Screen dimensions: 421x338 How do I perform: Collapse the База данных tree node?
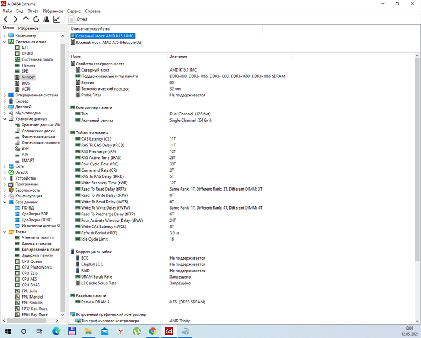pos(5,202)
